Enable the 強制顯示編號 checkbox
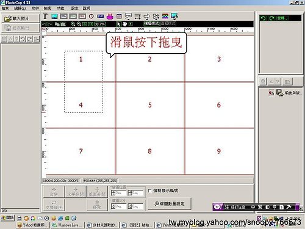The image size is (305, 229). (x=150, y=191)
